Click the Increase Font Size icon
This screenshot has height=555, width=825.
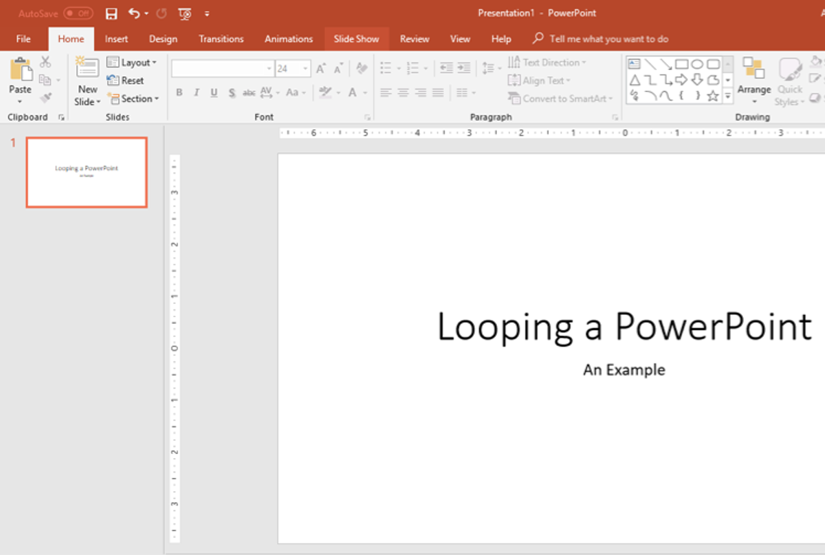pos(320,68)
